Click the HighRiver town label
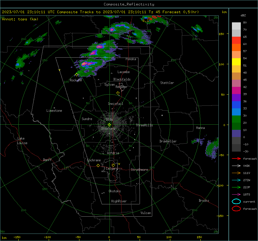The image size is (258, 241). pyautogui.click(x=119, y=201)
